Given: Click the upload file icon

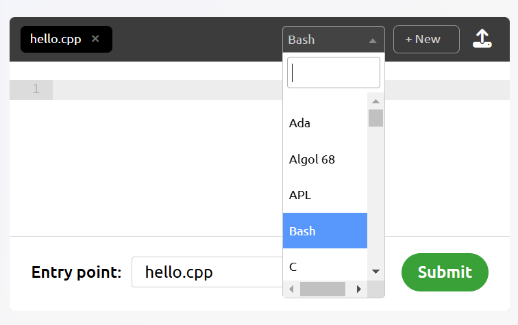Looking at the screenshot, I should point(482,39).
